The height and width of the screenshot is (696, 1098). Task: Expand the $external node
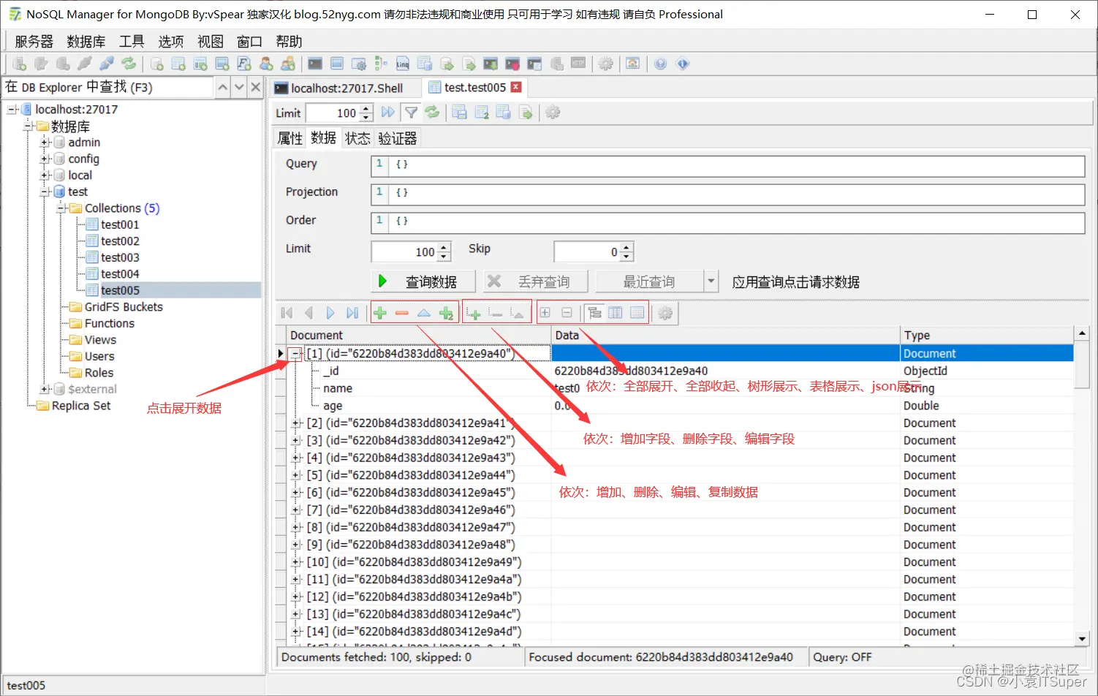click(x=45, y=389)
